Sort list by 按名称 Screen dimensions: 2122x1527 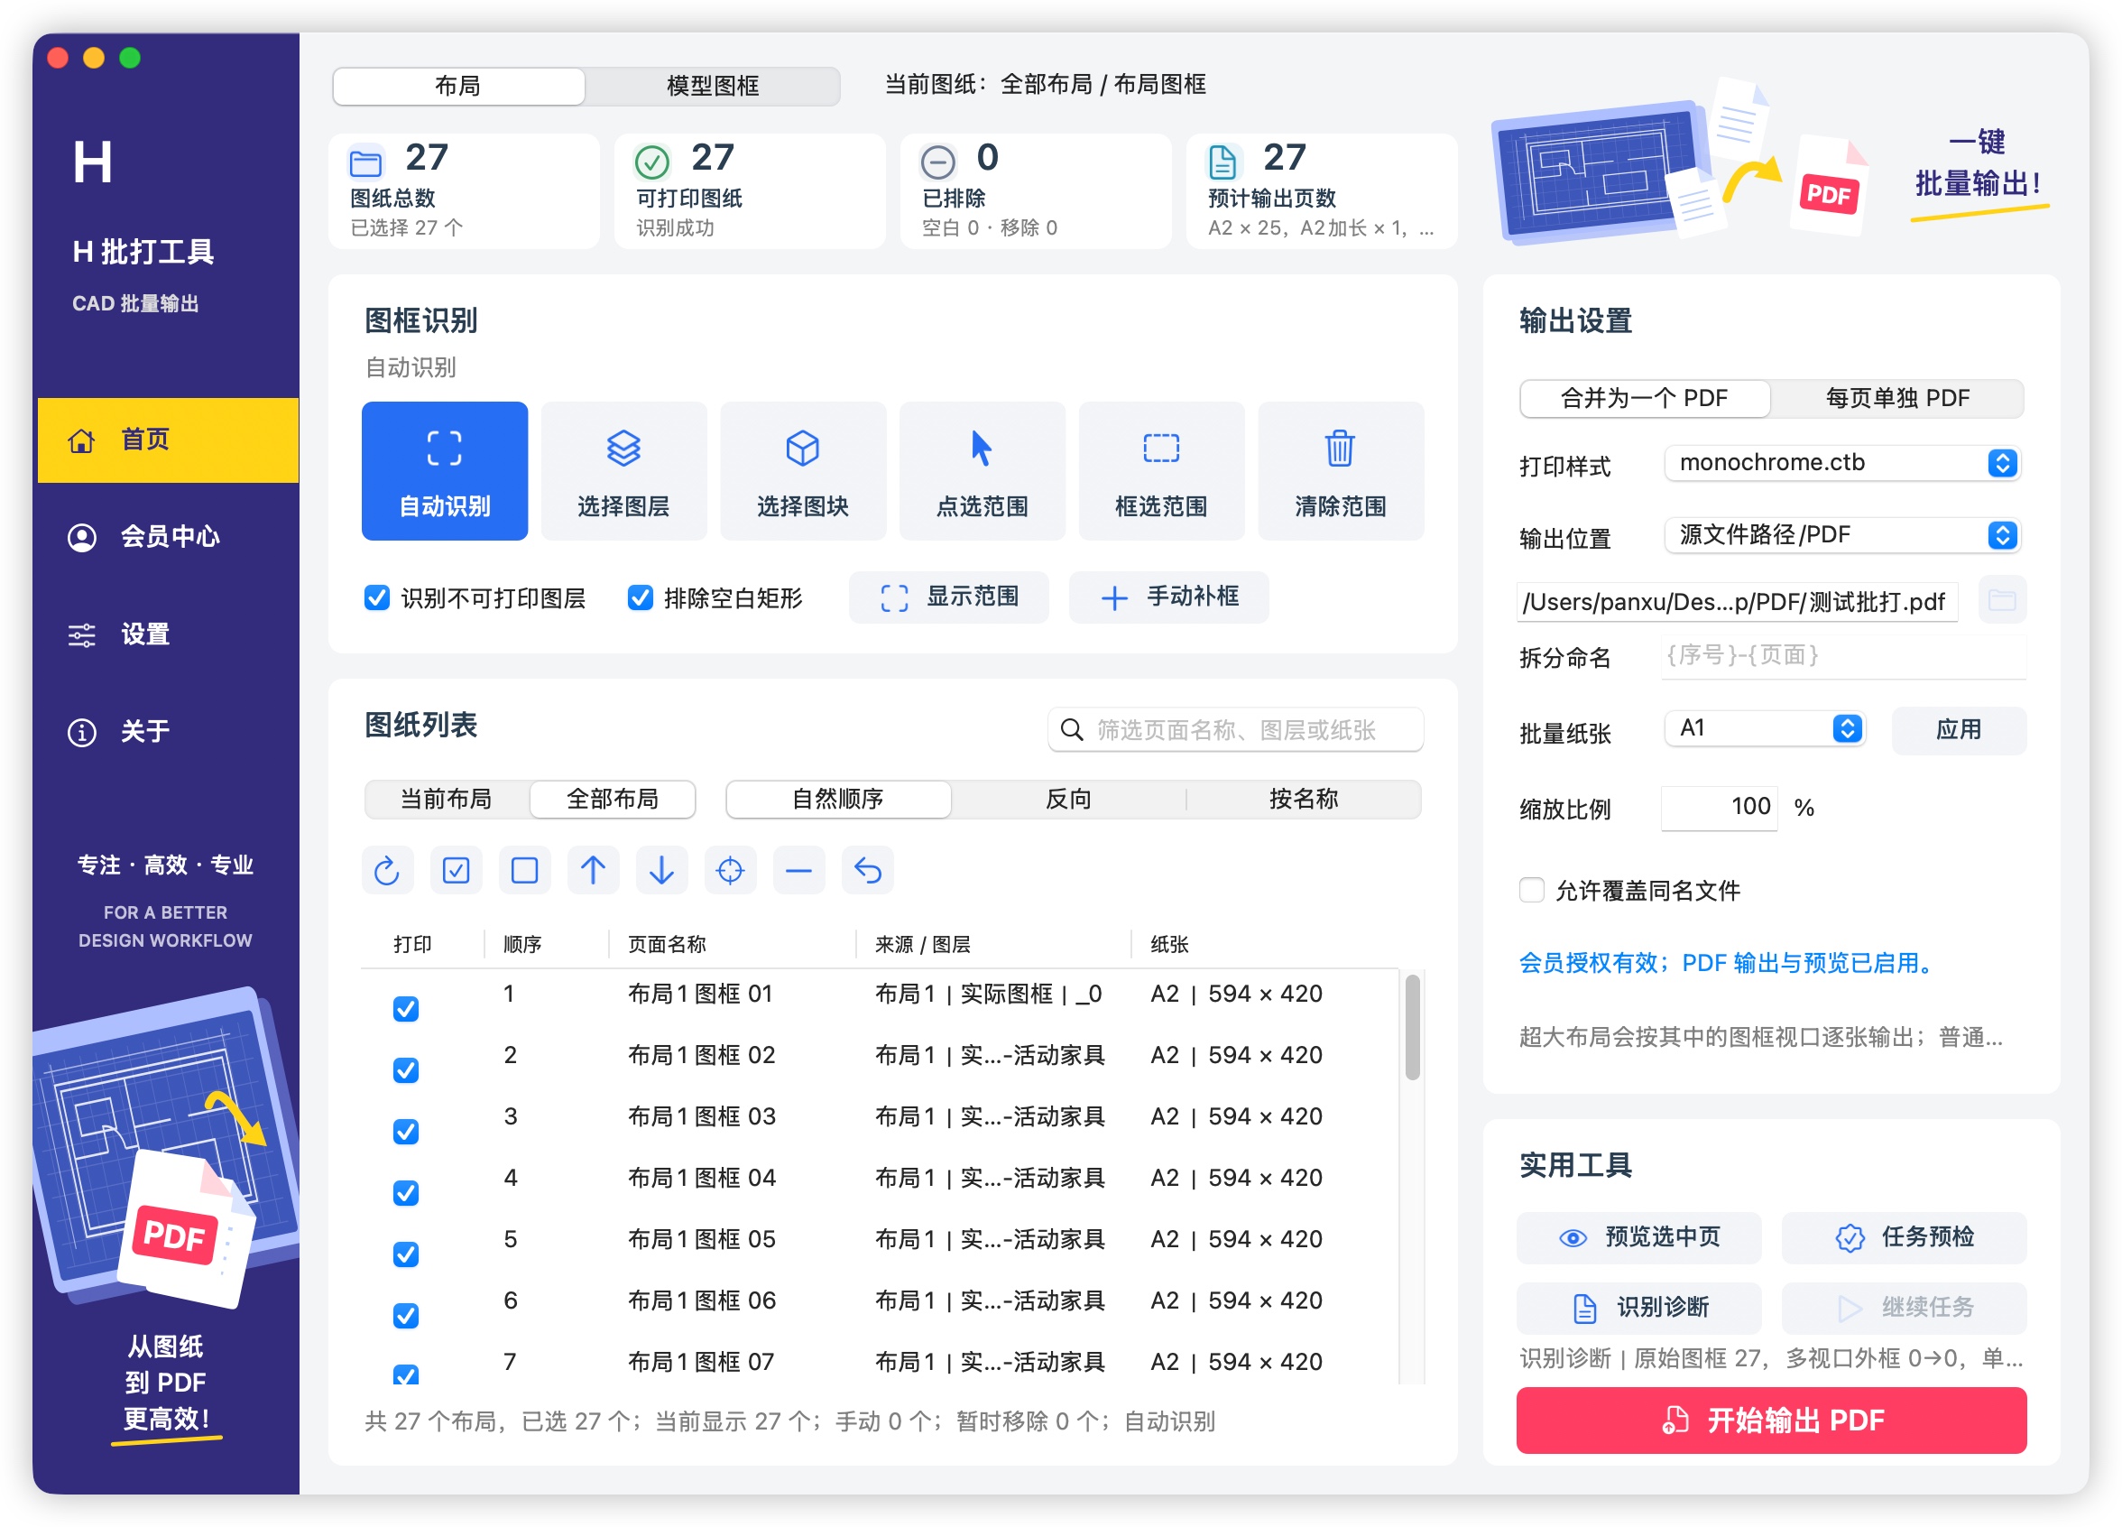tap(1304, 799)
